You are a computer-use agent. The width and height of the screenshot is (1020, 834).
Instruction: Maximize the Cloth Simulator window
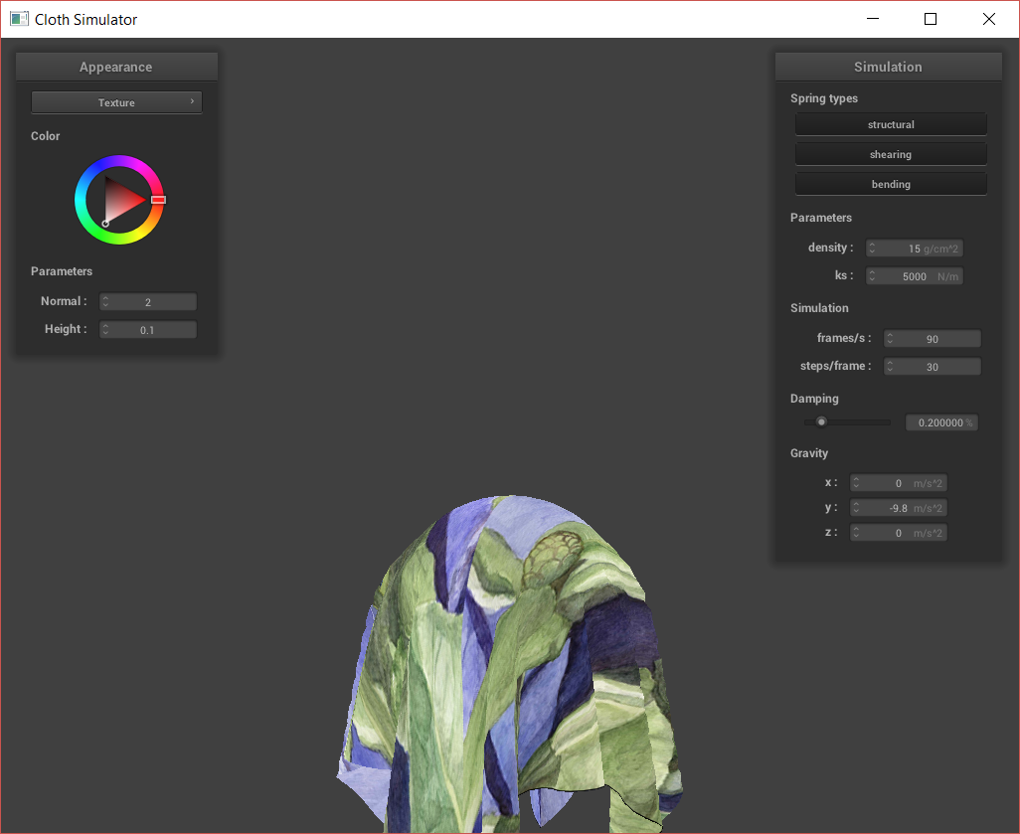[x=931, y=19]
